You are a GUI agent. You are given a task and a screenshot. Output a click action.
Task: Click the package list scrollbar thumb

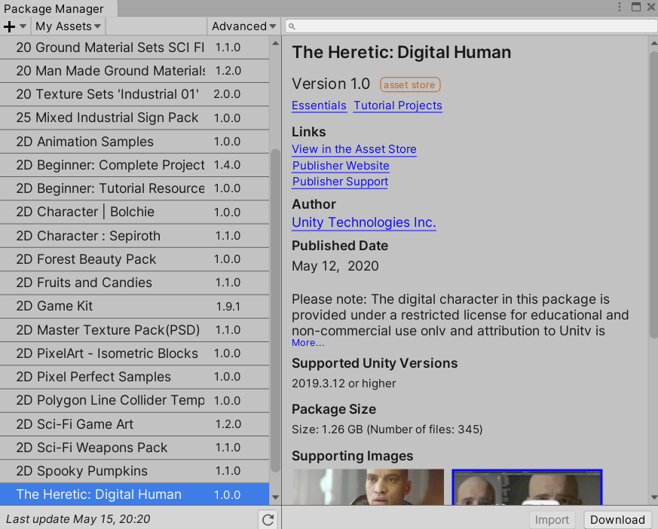coord(275,310)
